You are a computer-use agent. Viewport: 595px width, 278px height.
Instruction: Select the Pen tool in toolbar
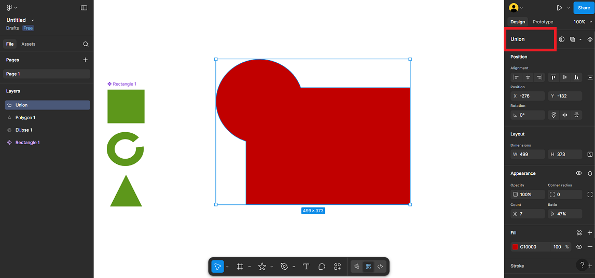tap(284, 267)
